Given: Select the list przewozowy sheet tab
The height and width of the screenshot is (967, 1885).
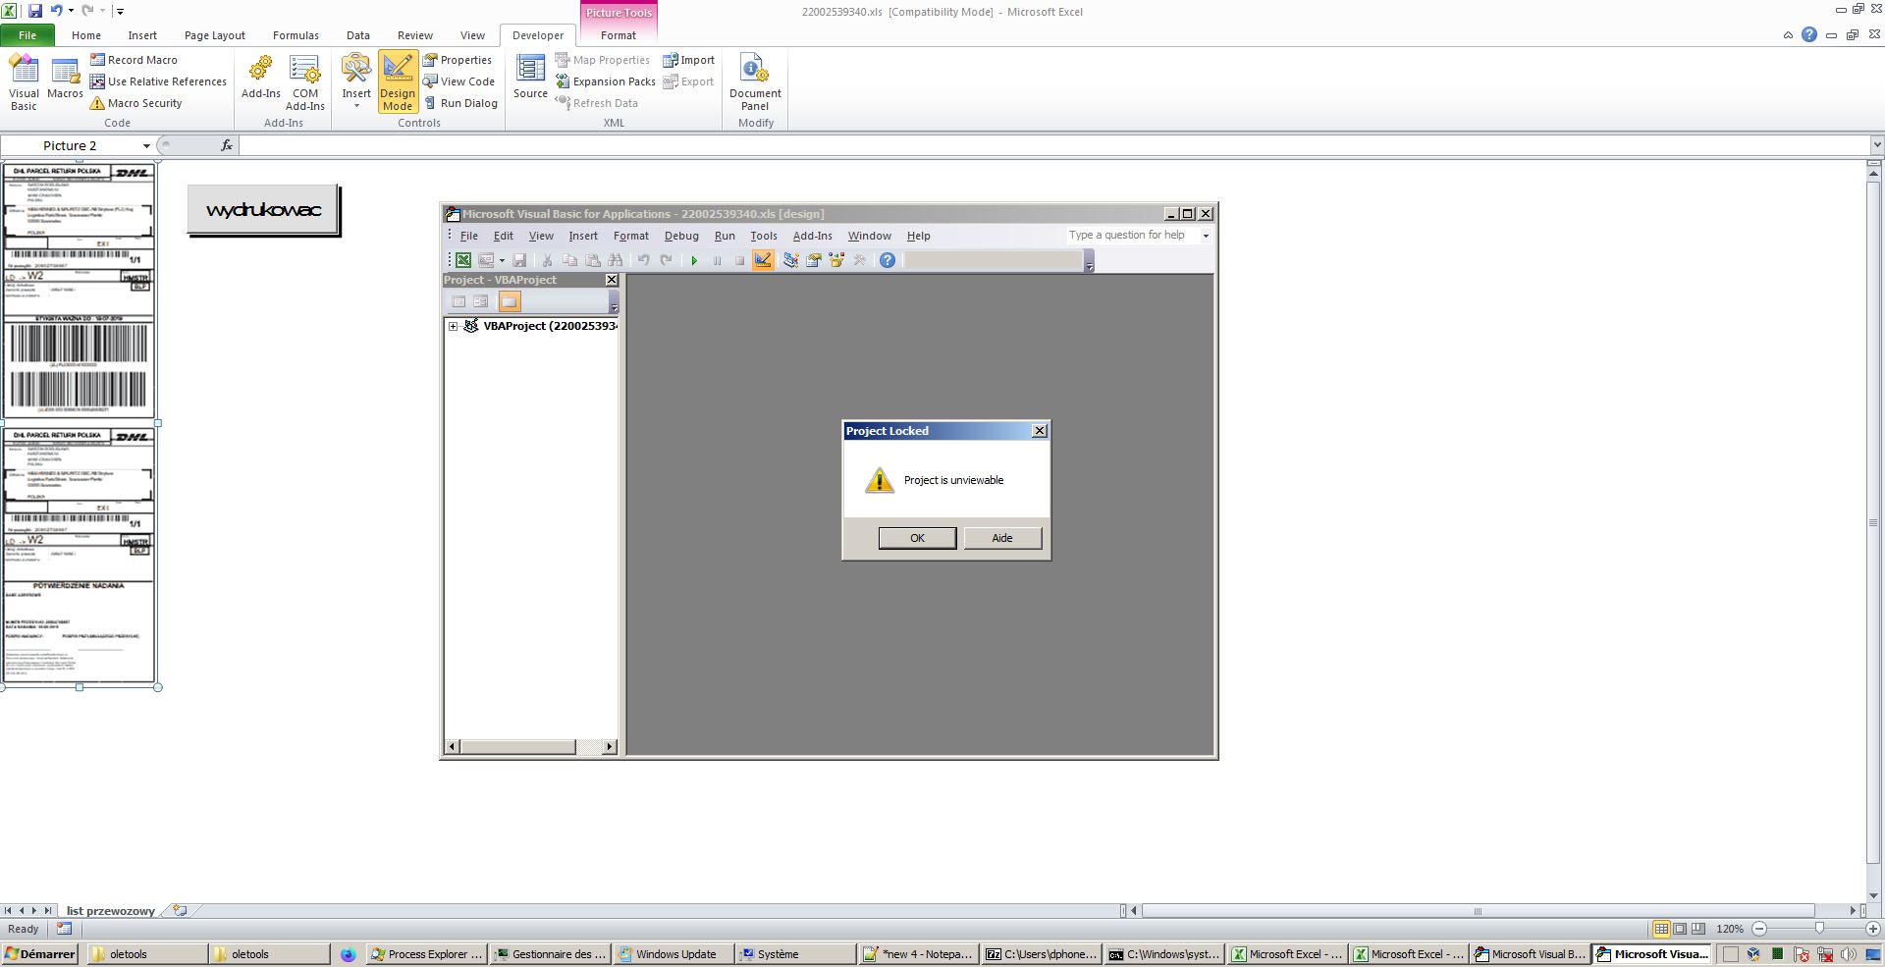Looking at the screenshot, I should point(110,911).
